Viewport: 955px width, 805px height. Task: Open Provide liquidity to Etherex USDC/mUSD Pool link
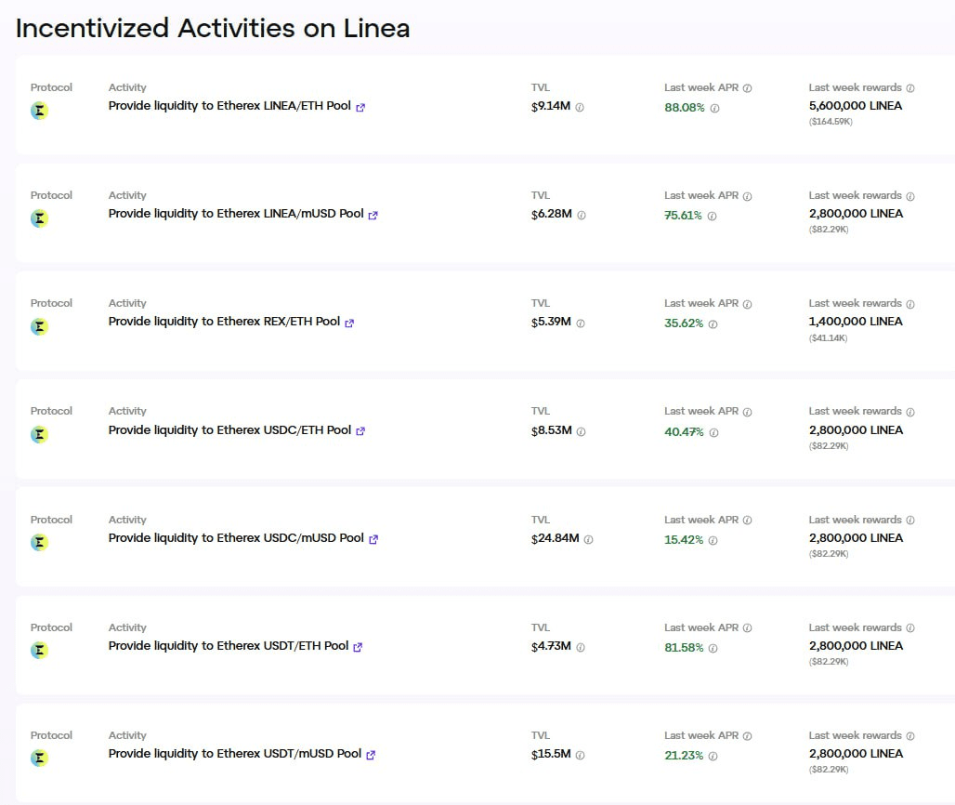[236, 538]
